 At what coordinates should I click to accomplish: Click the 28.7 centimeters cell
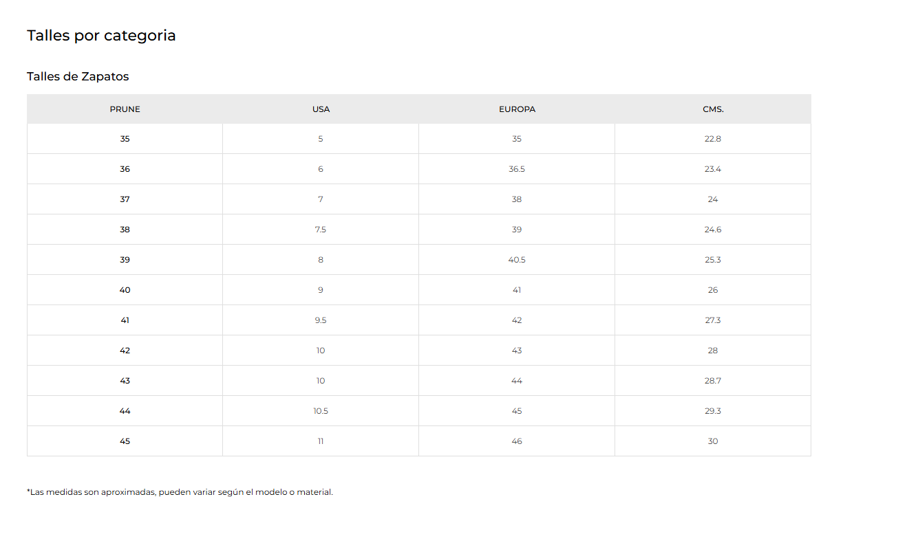[713, 381]
